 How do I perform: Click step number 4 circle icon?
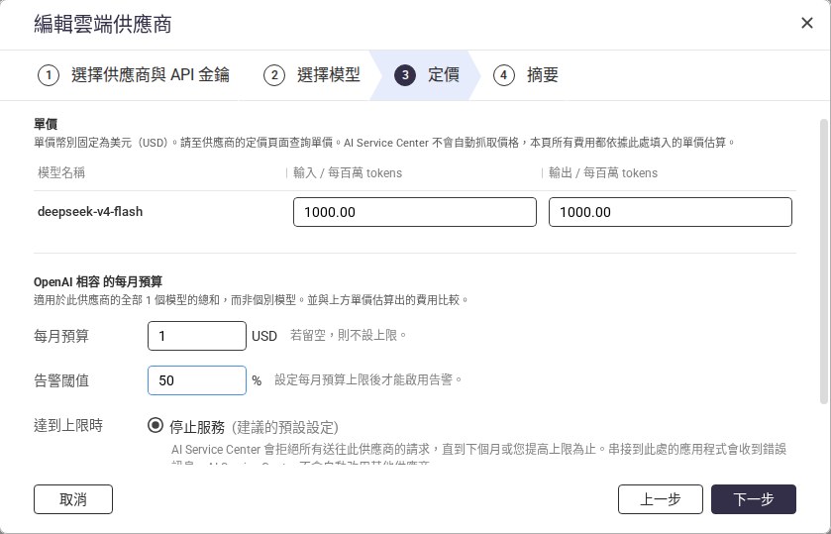pos(503,75)
